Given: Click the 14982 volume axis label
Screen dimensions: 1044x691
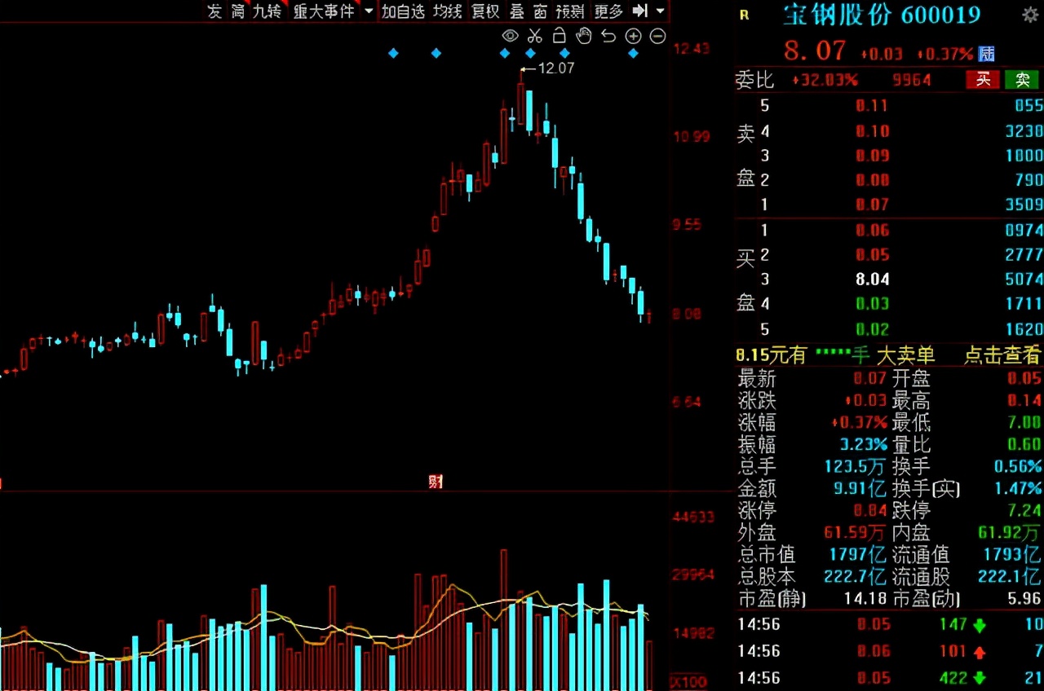Looking at the screenshot, I should (x=693, y=633).
